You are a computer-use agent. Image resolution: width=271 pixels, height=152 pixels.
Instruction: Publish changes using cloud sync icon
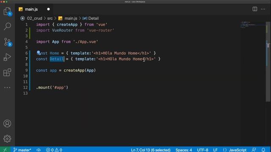pos(39,150)
